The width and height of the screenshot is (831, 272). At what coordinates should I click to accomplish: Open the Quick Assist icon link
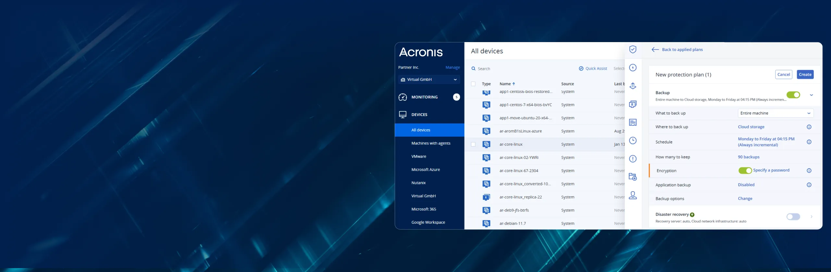(x=581, y=69)
